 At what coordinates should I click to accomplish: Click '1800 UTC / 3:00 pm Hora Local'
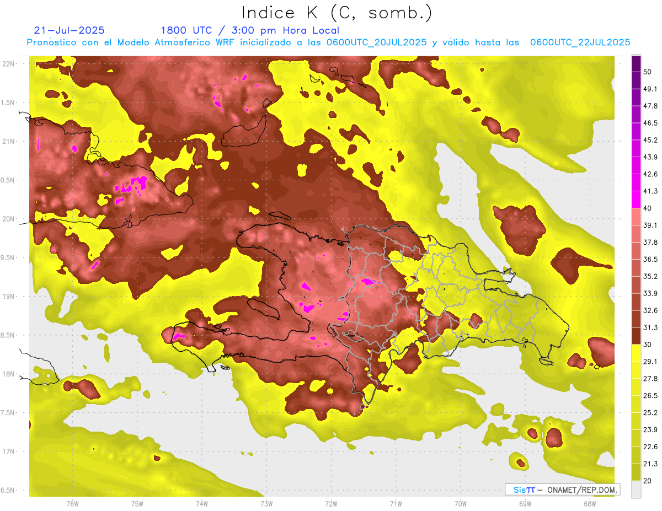250,30
